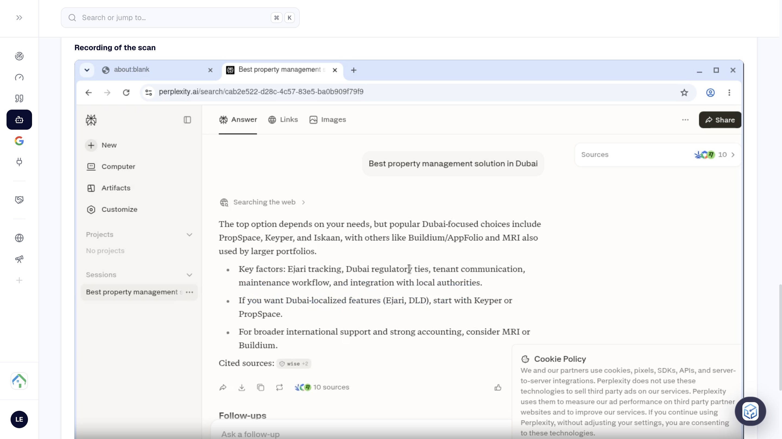Expand the Sources panel with 10 sources
Image resolution: width=782 pixels, height=439 pixels.
[x=658, y=155]
